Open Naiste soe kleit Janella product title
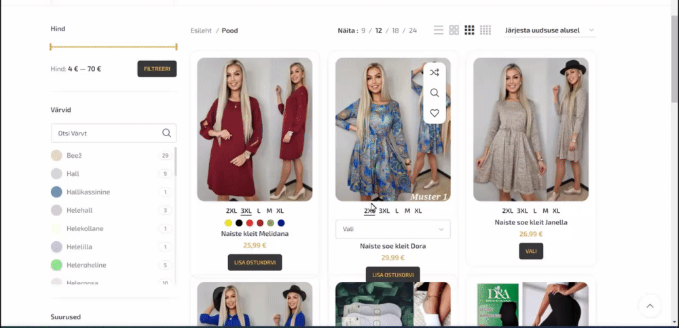679x328 pixels. [x=531, y=222]
